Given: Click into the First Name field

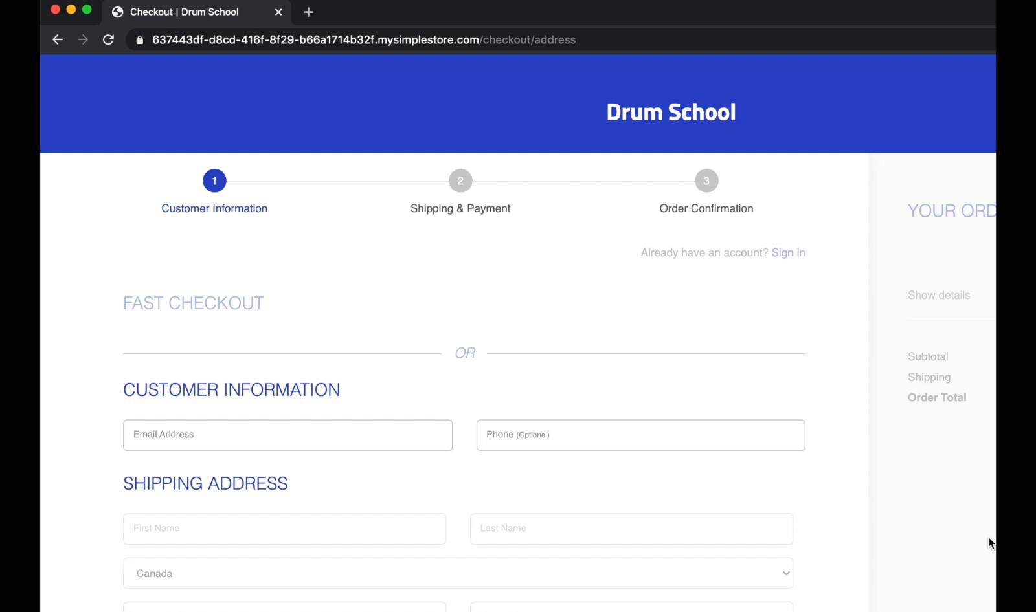Looking at the screenshot, I should (284, 529).
